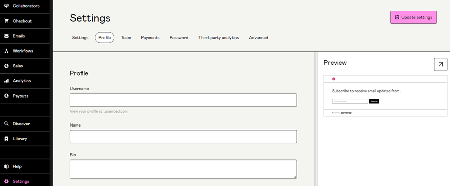Open Analytics via the bar chart icon

point(6,81)
